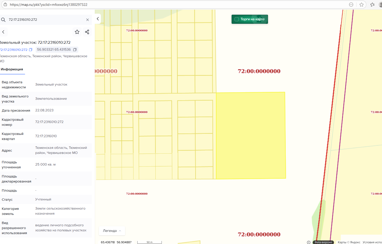Image resolution: width=382 pixels, height=244 pixels.
Task: Collapse the left information side panel
Action: point(98,19)
